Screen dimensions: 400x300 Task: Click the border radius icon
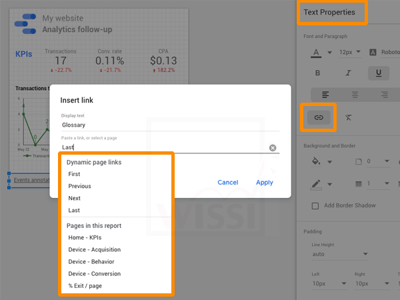tap(359, 161)
